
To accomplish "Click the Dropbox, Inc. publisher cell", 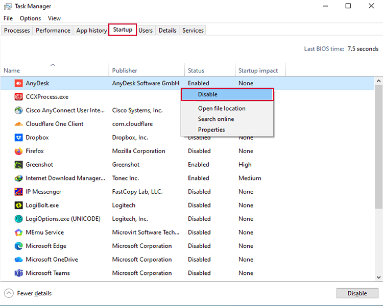I will [x=130, y=138].
